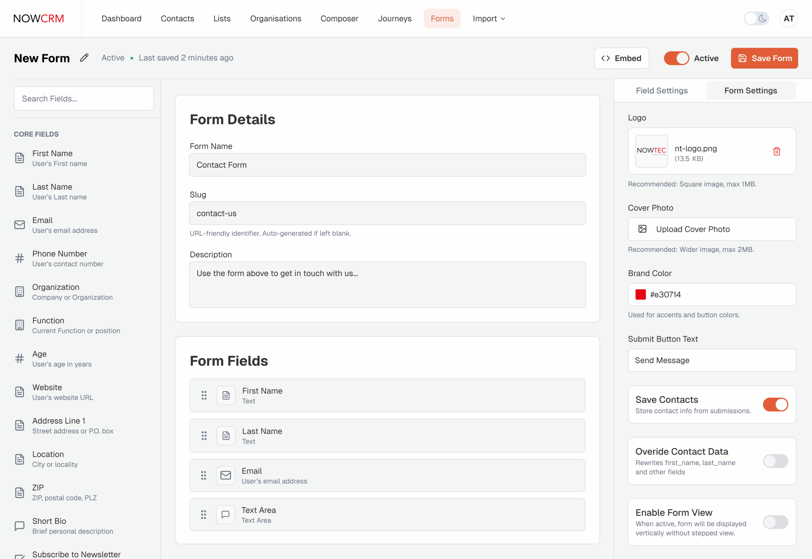This screenshot has width=812, height=559.
Task: Delete the nt-logo.png logo with trash icon
Action: [x=776, y=151]
